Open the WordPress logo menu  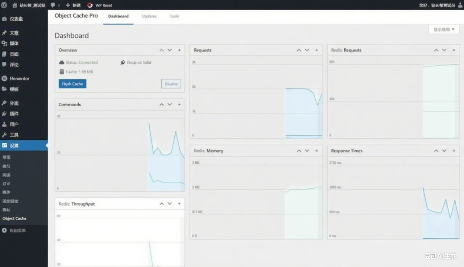(5, 5)
